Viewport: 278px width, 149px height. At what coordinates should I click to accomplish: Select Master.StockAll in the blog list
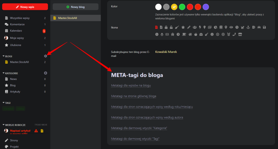click(x=67, y=18)
